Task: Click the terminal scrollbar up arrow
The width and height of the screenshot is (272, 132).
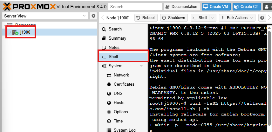Action: tap(269, 28)
